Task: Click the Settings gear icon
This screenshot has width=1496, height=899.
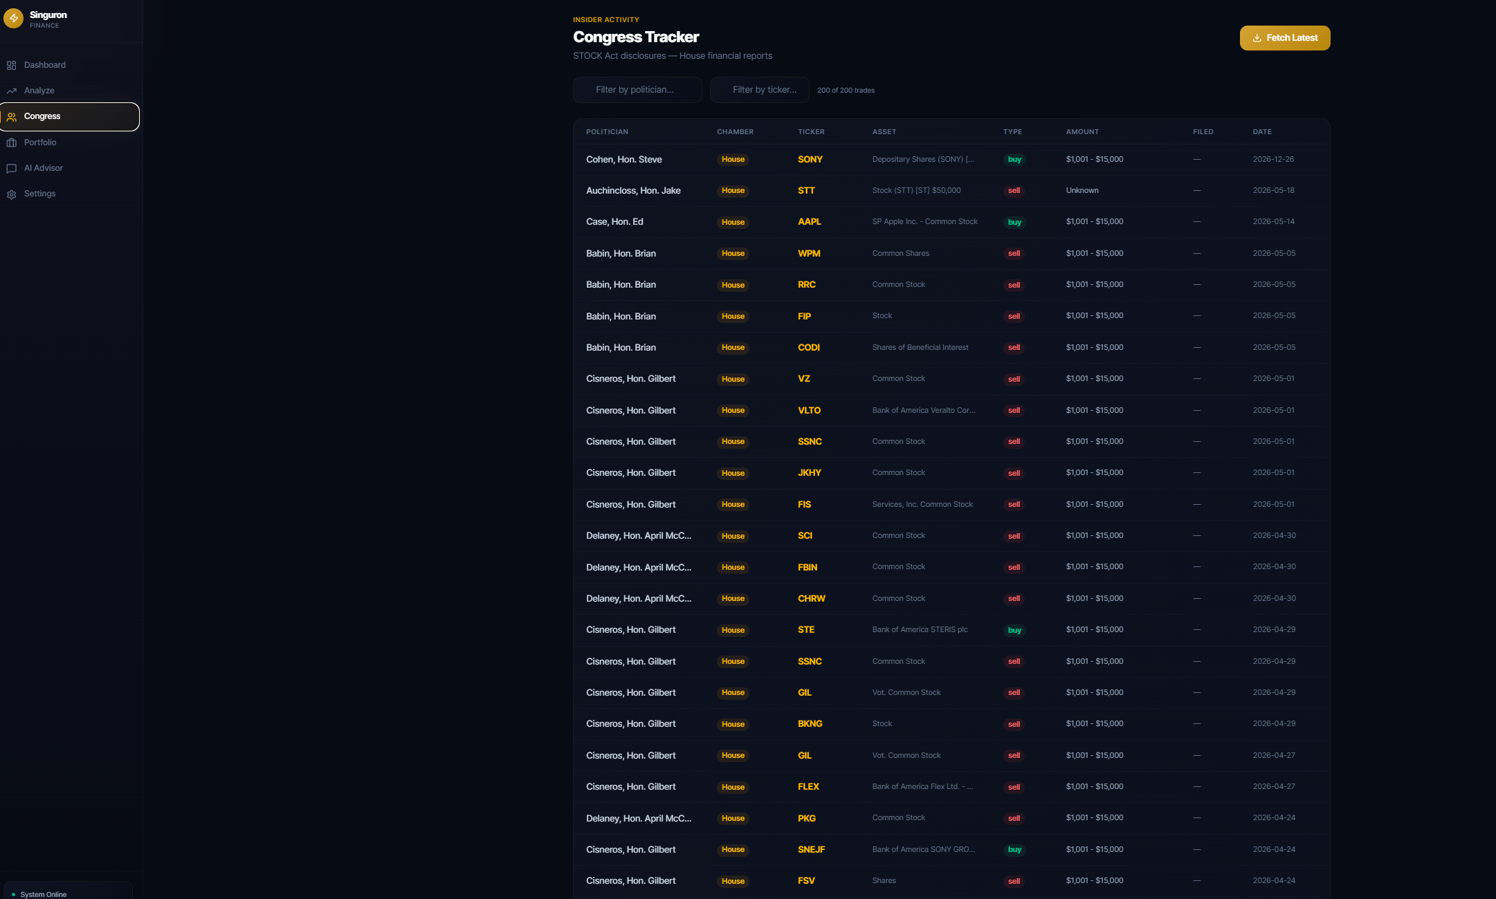Action: pos(11,194)
